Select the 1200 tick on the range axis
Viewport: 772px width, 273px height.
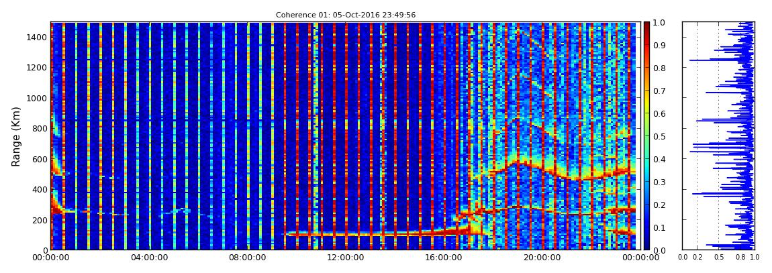pos(38,68)
